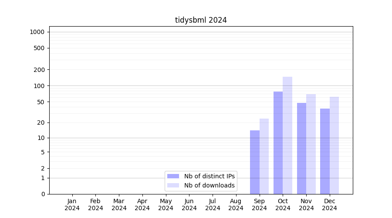
Task: Click the Nb of downloads legend label
Action: (209, 185)
